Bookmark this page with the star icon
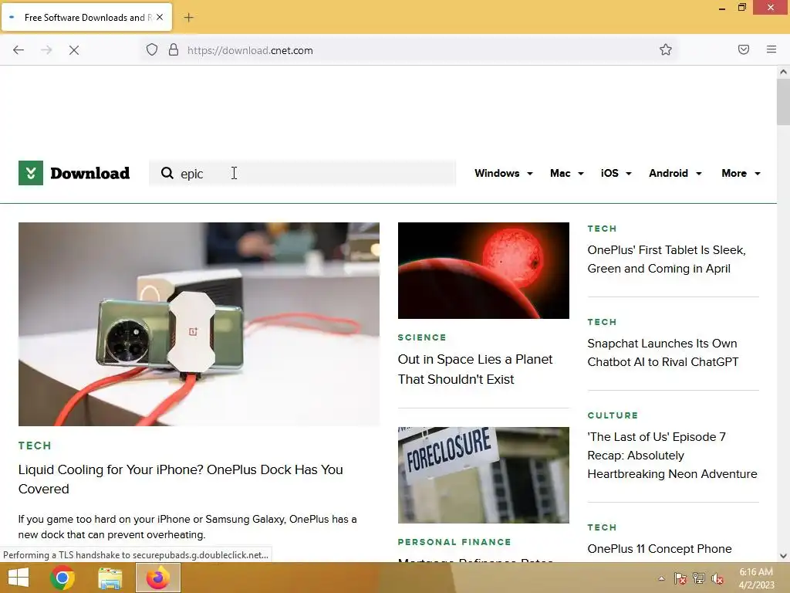This screenshot has width=790, height=593. 666,49
